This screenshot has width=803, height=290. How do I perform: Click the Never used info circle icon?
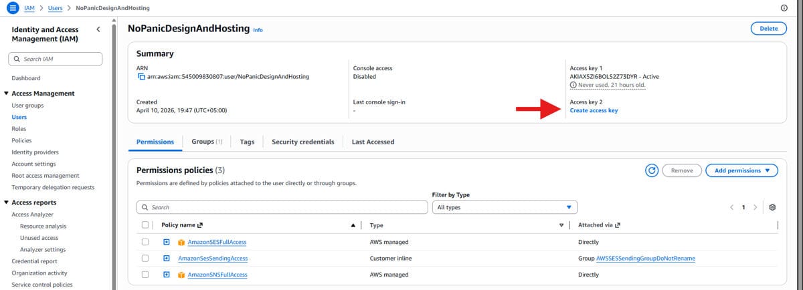(x=573, y=85)
